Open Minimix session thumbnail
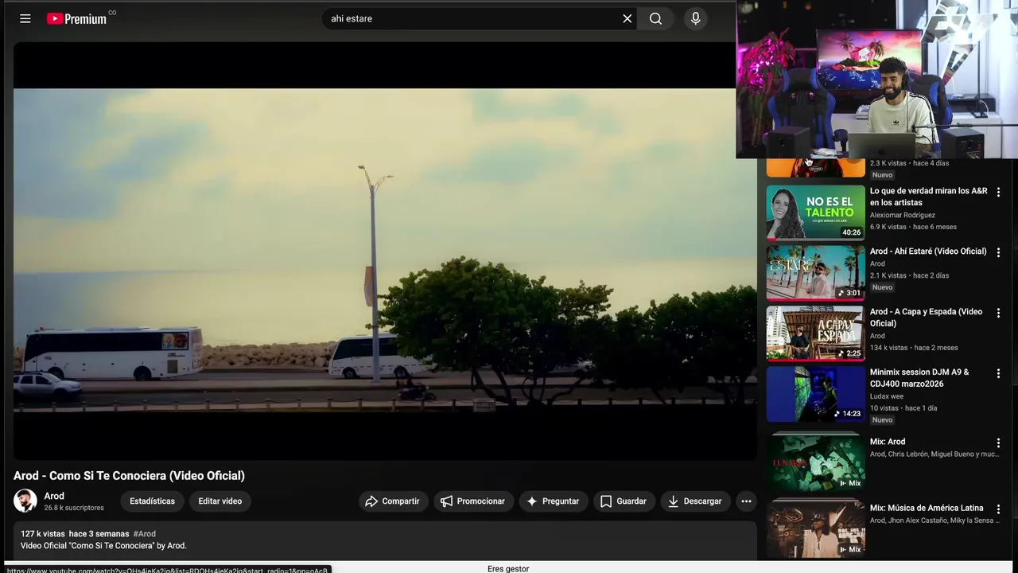1018x573 pixels. point(815,394)
